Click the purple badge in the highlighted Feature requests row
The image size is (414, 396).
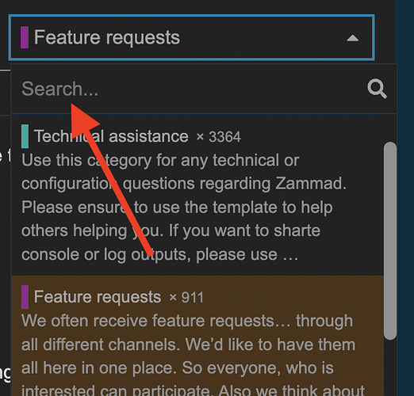point(25,297)
